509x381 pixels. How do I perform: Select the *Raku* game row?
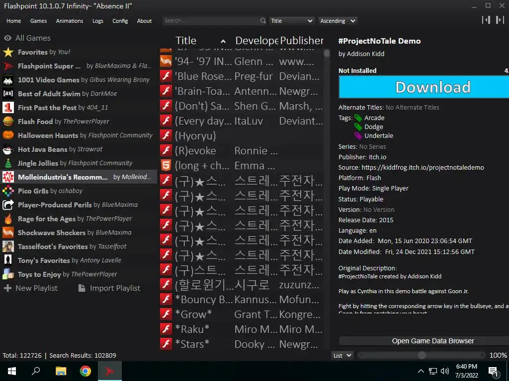(x=241, y=329)
